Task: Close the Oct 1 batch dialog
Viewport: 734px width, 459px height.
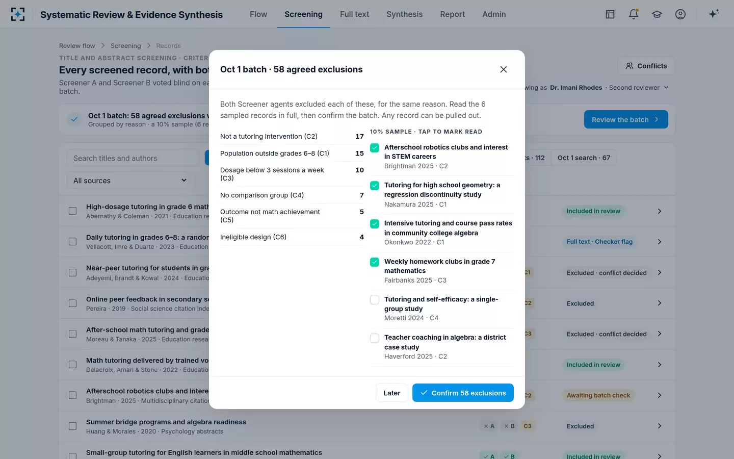Action: [504, 69]
